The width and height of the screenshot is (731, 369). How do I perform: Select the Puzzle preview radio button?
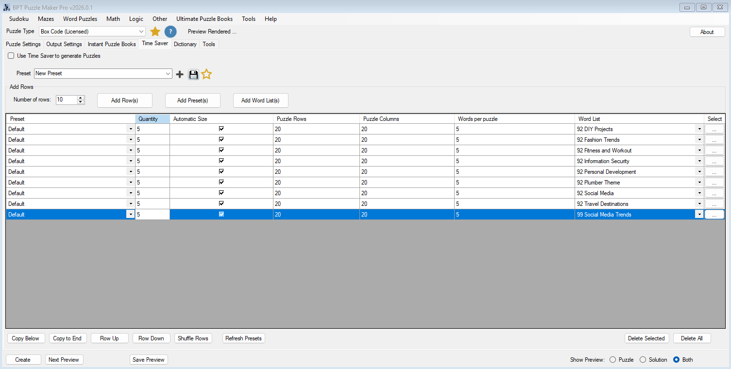click(612, 360)
